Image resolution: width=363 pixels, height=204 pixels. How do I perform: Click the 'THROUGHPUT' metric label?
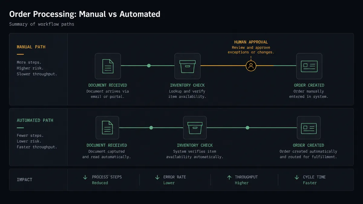click(x=246, y=177)
